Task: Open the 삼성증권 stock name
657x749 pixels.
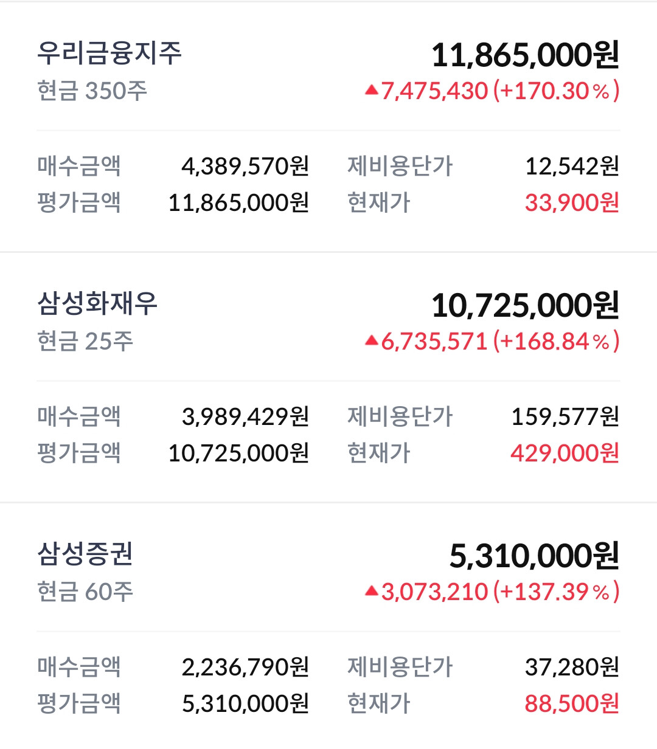Action: [x=85, y=554]
